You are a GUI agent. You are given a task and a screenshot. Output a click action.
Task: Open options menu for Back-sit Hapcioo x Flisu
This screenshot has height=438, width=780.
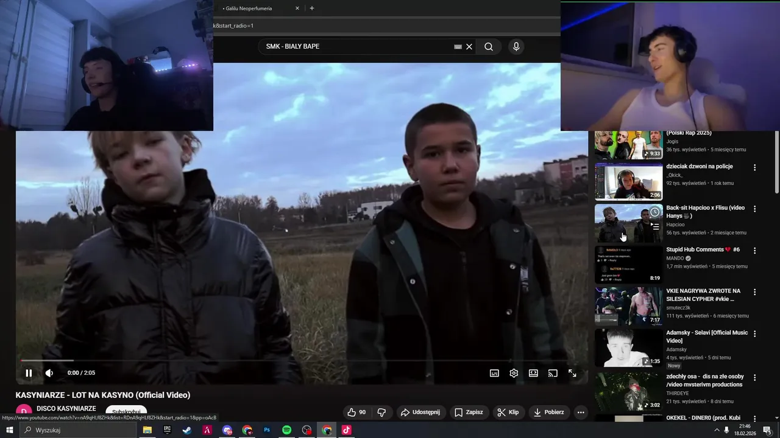click(x=755, y=209)
